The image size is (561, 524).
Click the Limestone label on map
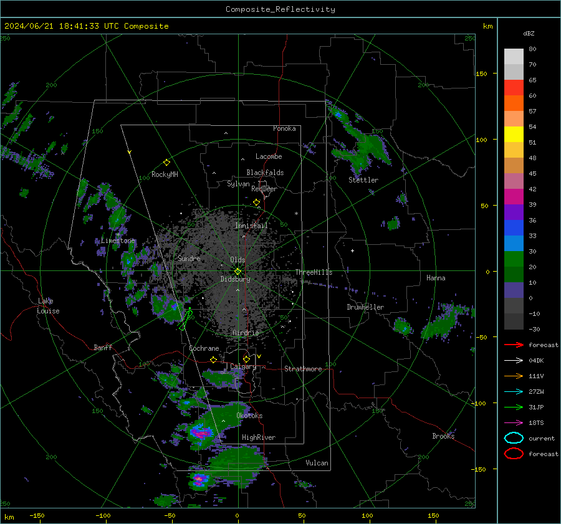point(118,241)
